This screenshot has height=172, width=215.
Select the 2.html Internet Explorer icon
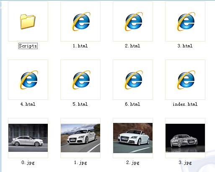coord(133,21)
